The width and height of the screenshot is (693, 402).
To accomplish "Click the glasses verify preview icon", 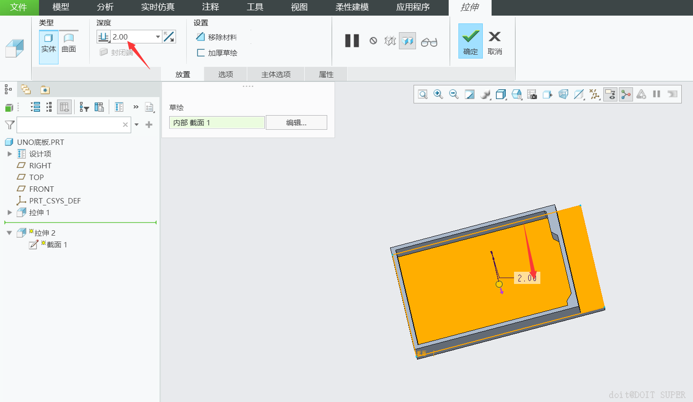I will click(429, 41).
